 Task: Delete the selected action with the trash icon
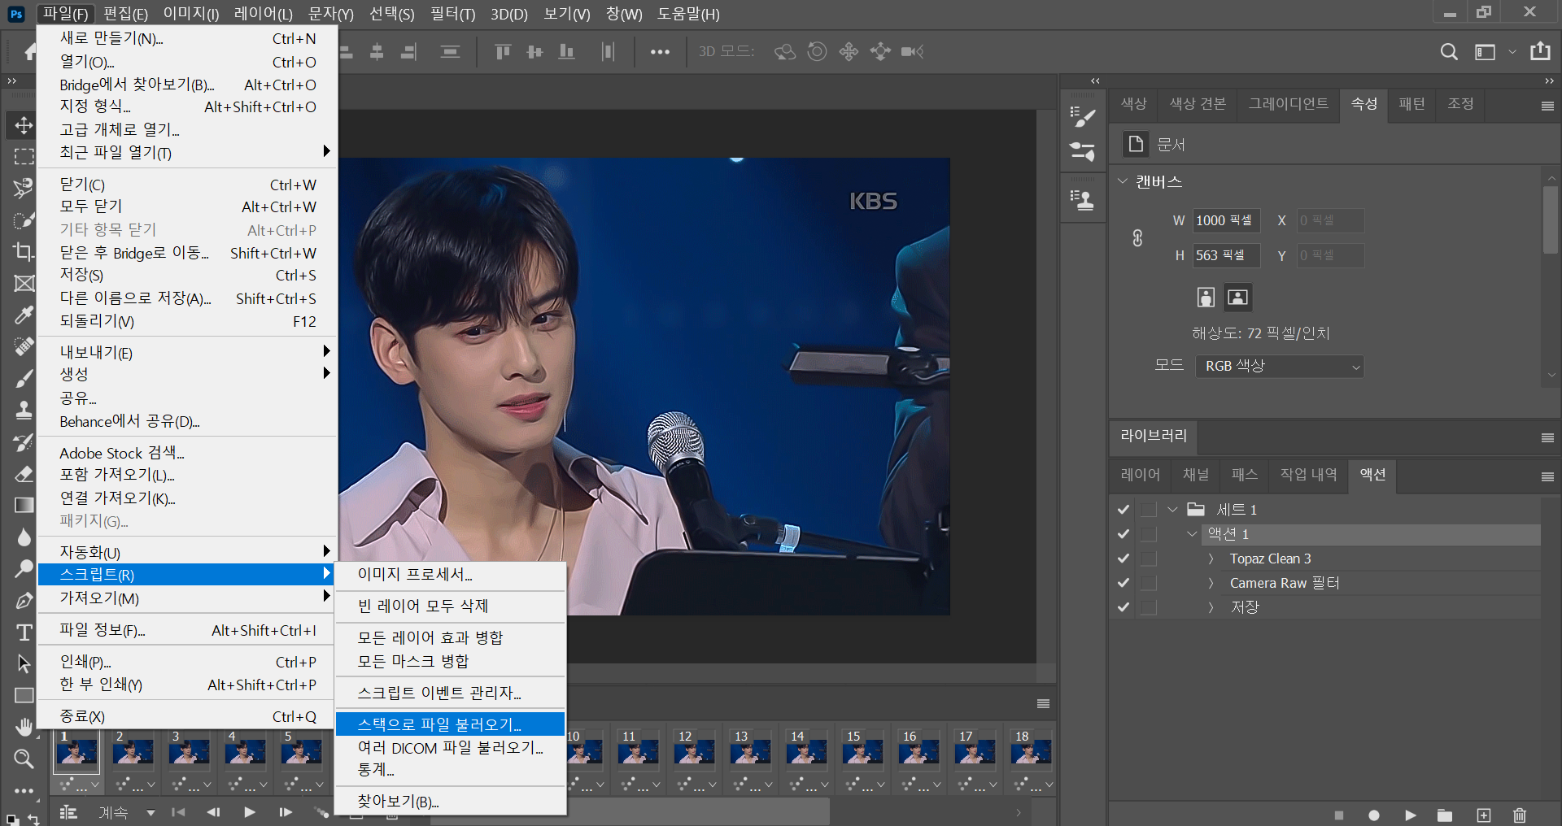[1519, 815]
